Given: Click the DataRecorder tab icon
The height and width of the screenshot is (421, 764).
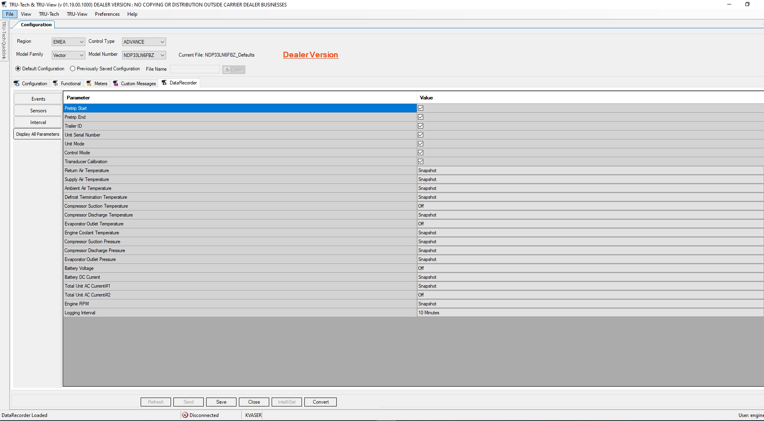Looking at the screenshot, I should tap(165, 83).
